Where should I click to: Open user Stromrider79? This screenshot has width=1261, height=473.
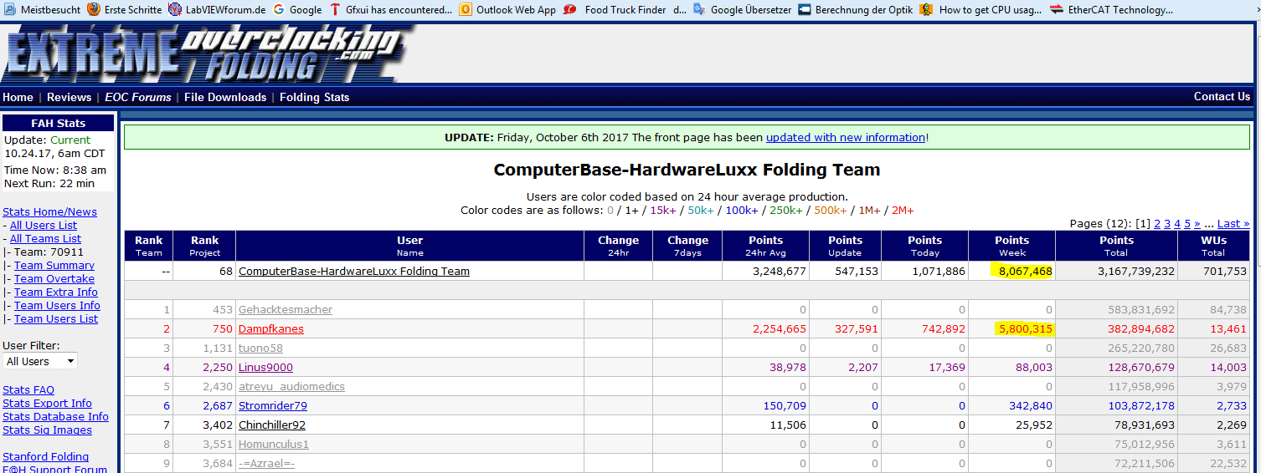coord(273,405)
